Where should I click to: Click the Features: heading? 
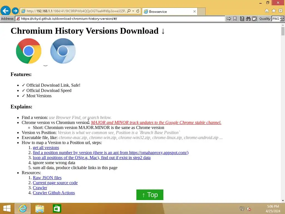pos(21,74)
